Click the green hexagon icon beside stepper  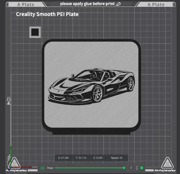[142, 168]
